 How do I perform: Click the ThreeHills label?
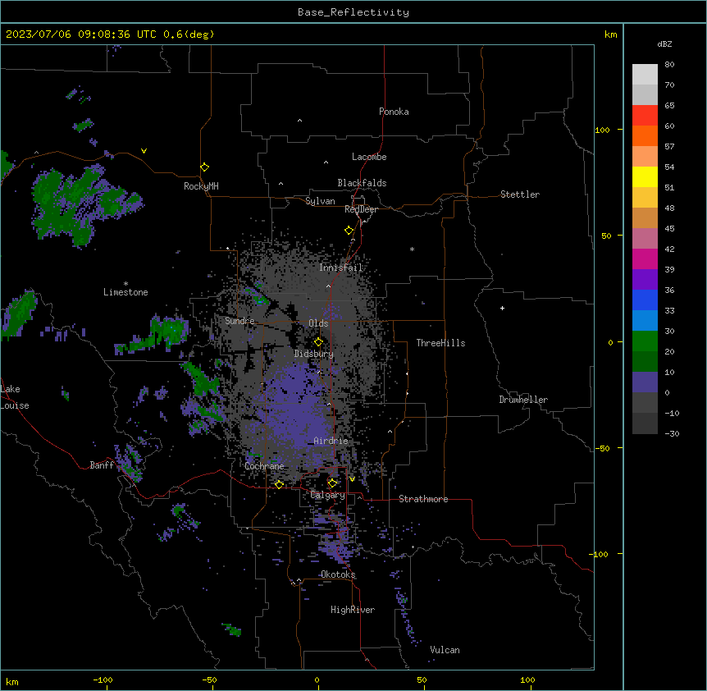point(440,343)
